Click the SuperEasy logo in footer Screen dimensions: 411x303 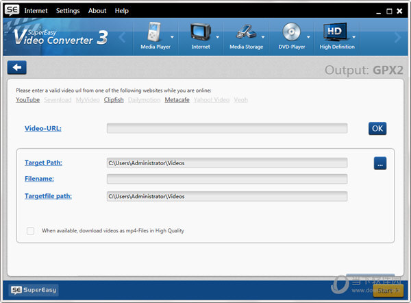coord(34,290)
